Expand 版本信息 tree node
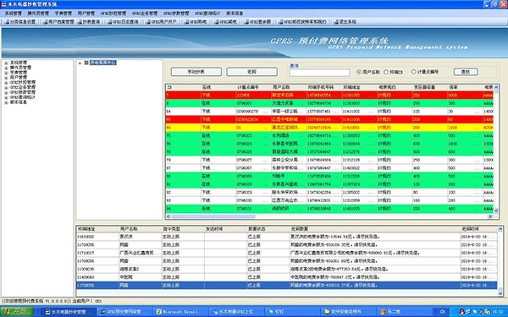 [6, 102]
